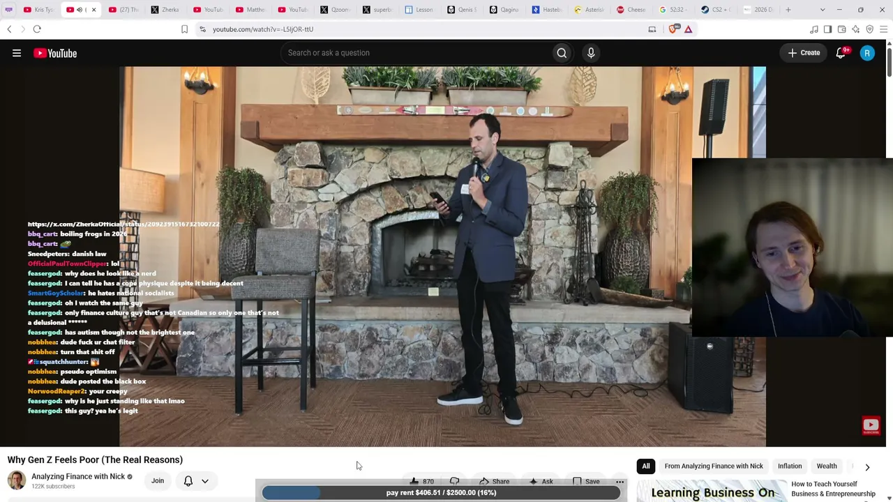Open How to Teach Yourself Business video

point(833,489)
